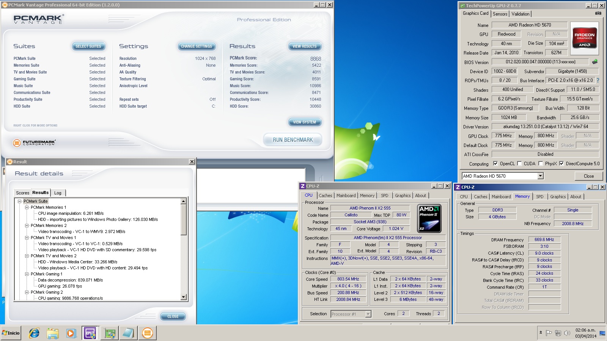Click the Result window title bar icon
607x341 pixels.
pyautogui.click(x=10, y=162)
